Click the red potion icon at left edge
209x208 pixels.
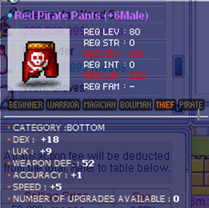coord(3,59)
